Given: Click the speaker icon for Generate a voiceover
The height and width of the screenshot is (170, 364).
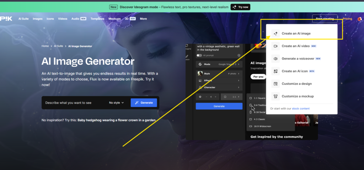Looking at the screenshot, I should tap(275, 58).
